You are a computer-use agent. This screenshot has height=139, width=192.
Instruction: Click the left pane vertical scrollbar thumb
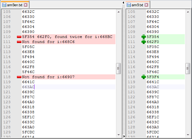click(x=118, y=68)
